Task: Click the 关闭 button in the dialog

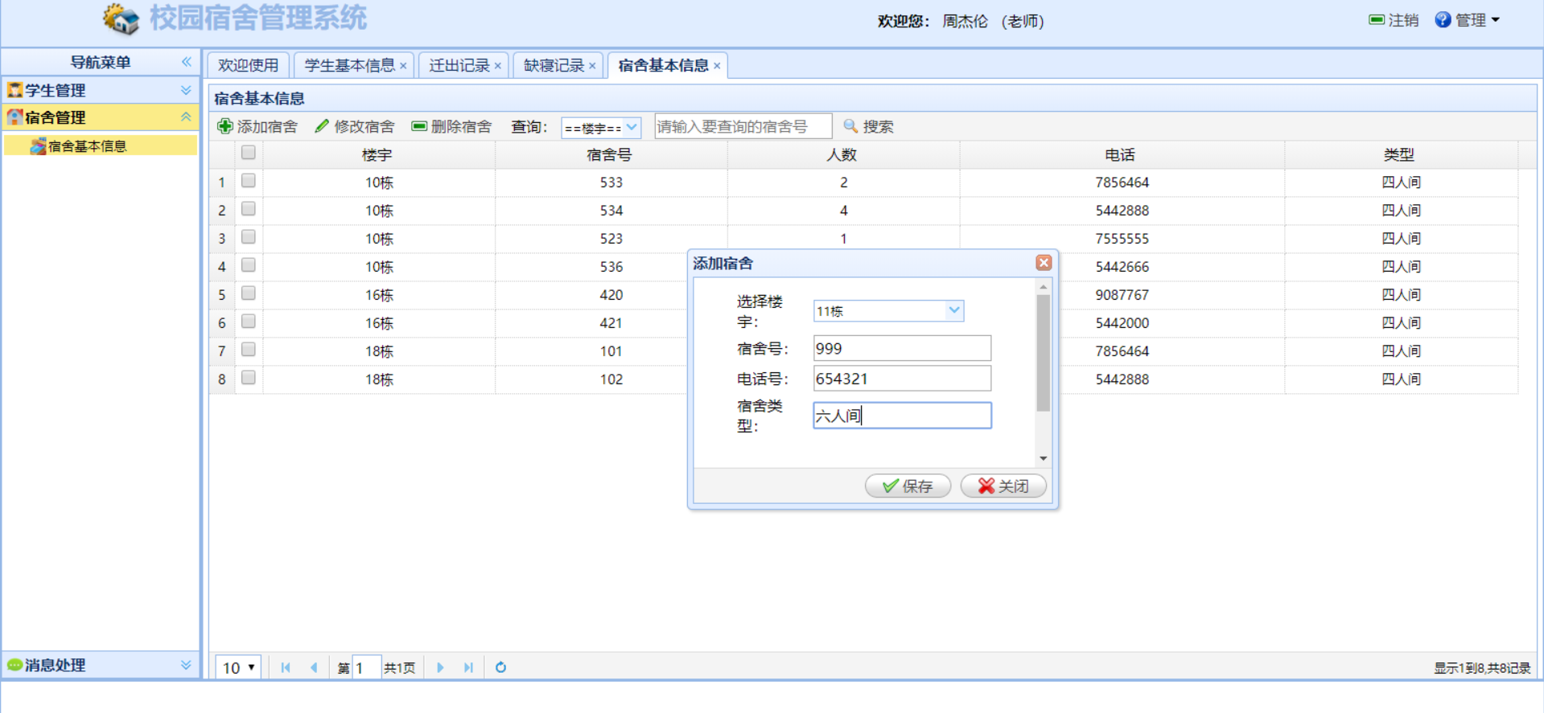Action: click(1003, 486)
